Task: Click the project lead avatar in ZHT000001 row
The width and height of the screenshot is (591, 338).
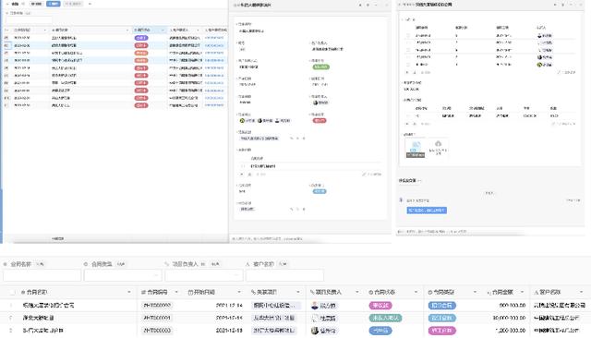Action: coord(315,318)
